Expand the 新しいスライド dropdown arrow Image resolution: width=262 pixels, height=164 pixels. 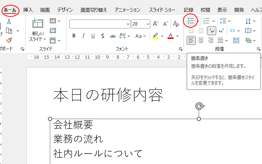point(45,39)
